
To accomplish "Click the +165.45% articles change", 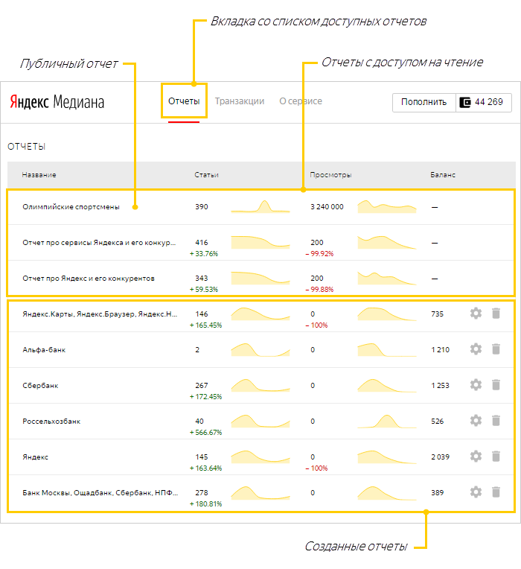I will pyautogui.click(x=205, y=325).
